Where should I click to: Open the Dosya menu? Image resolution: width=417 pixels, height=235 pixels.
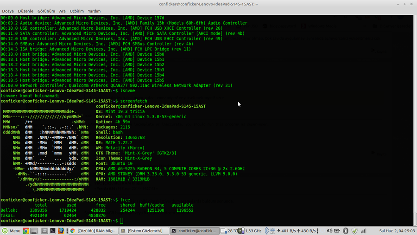coord(8,11)
